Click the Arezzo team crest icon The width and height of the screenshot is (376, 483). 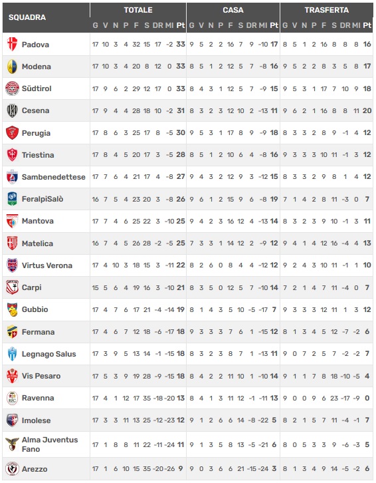tap(13, 469)
